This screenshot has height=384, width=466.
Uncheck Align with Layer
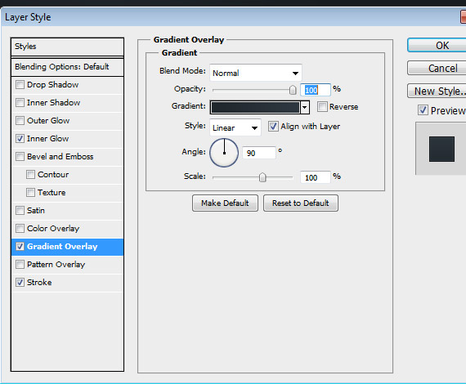273,126
